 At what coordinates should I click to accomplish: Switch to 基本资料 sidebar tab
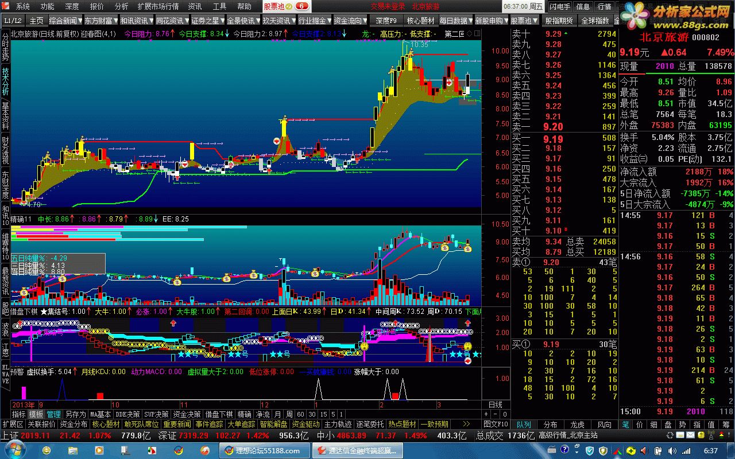point(5,116)
